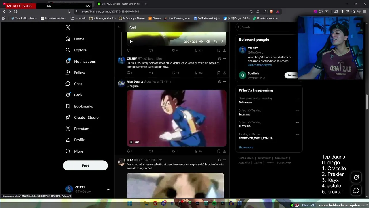The height and width of the screenshot is (208, 369).
Task: Repost CELERY's DBS Broly post
Action: tap(151, 73)
